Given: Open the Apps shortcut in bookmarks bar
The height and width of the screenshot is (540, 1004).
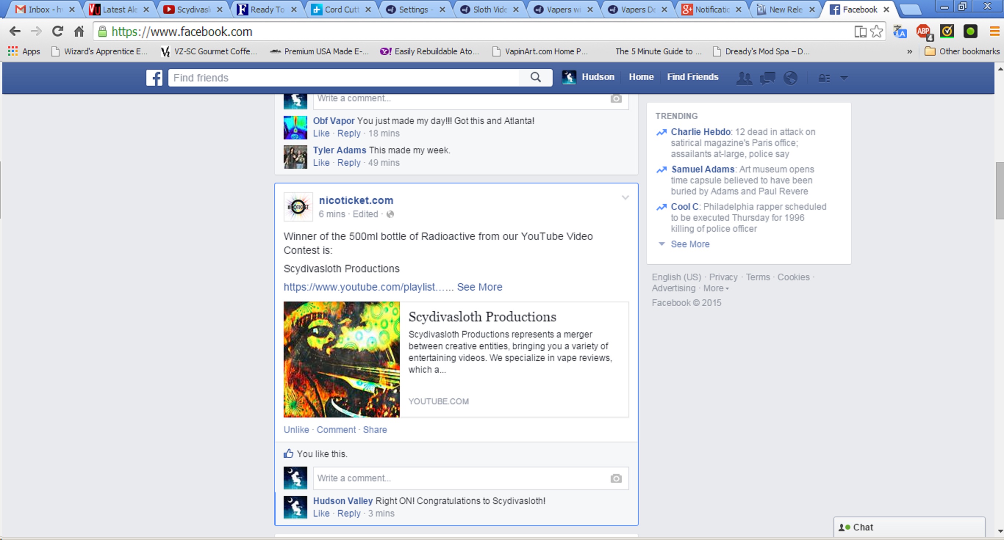Looking at the screenshot, I should point(24,51).
